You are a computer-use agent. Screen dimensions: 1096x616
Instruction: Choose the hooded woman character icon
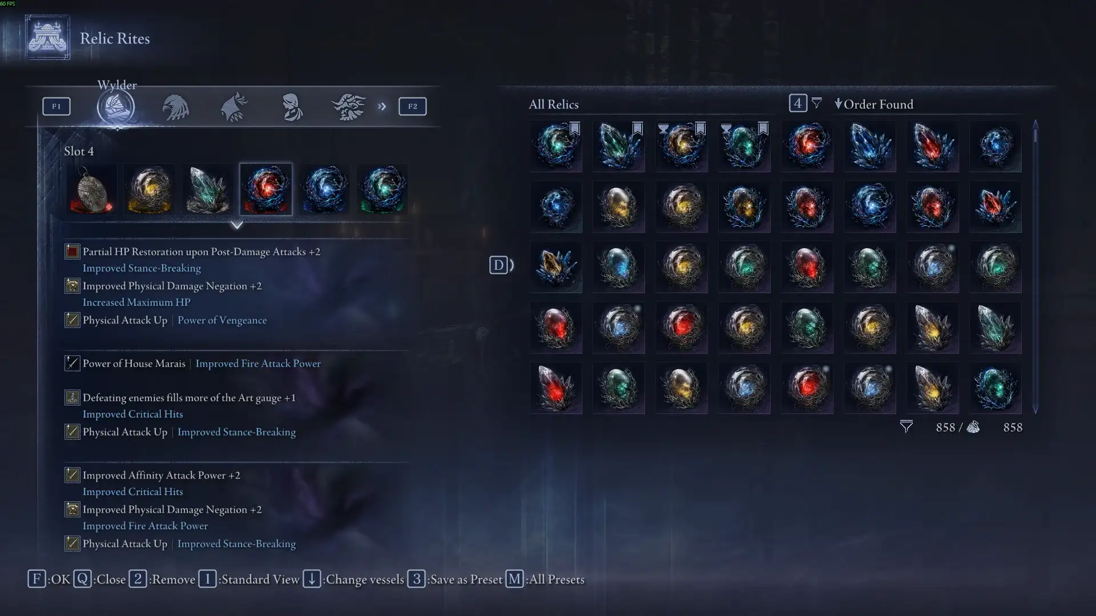coord(292,107)
